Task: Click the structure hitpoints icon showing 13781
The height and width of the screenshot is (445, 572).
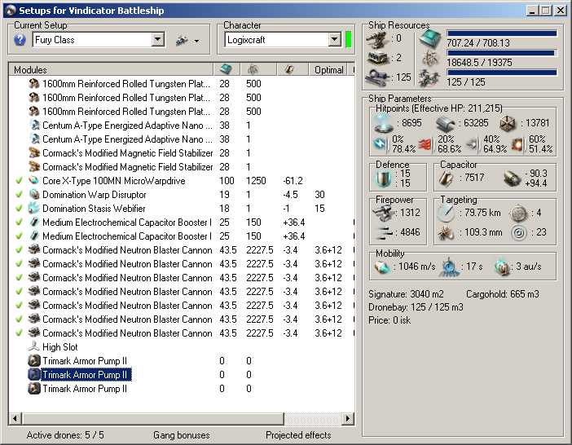Action: (x=508, y=123)
